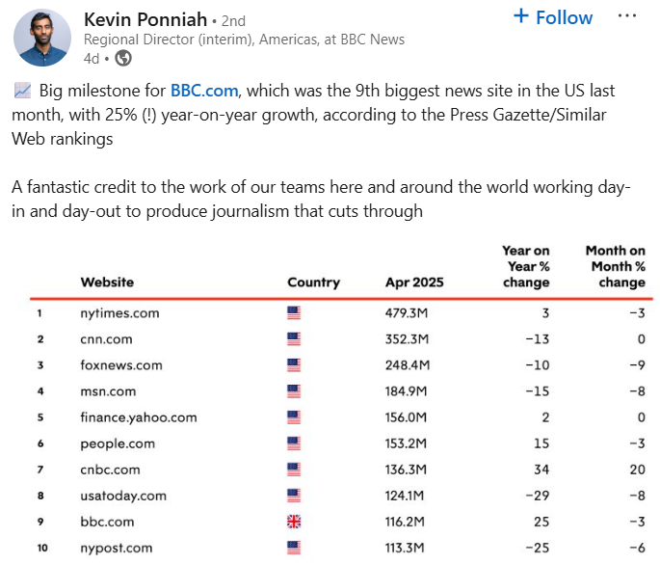Follow Kevin Ponniah
Viewport: 660px width, 564px height.
(x=553, y=17)
